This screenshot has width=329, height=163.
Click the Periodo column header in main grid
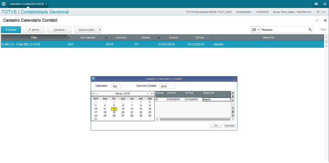(x=146, y=38)
